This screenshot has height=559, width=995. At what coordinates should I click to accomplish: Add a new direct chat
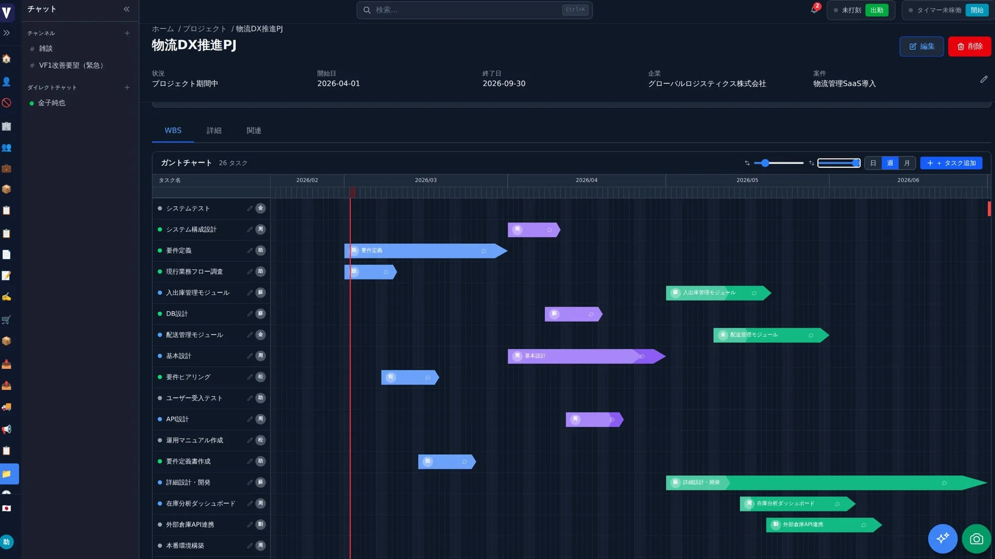pyautogui.click(x=127, y=87)
